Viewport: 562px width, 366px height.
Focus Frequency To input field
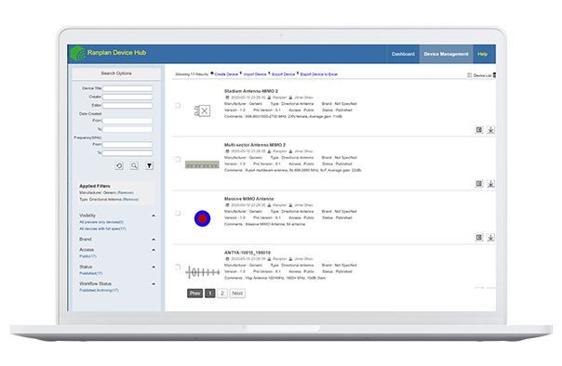point(127,153)
